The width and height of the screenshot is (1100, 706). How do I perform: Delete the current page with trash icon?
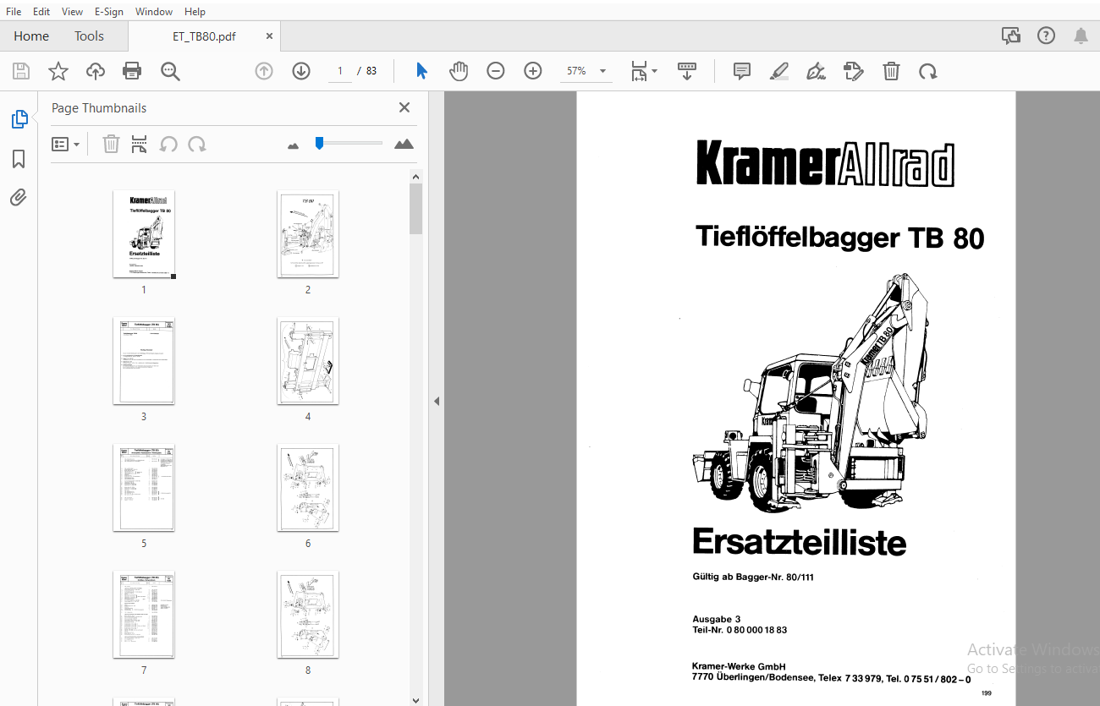click(x=891, y=71)
